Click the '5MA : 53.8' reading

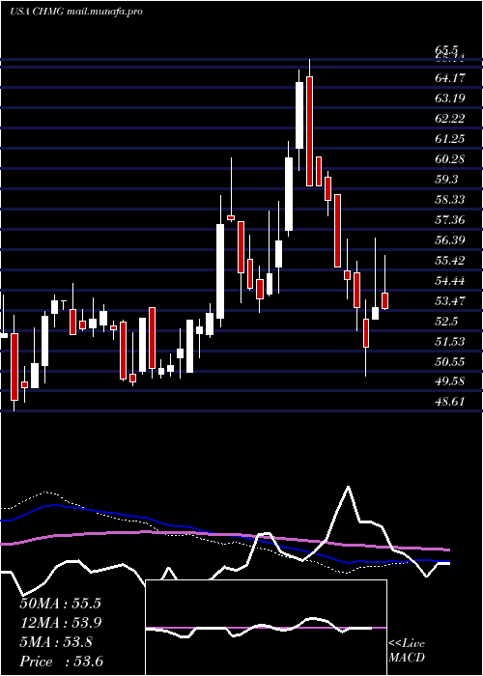click(56, 642)
